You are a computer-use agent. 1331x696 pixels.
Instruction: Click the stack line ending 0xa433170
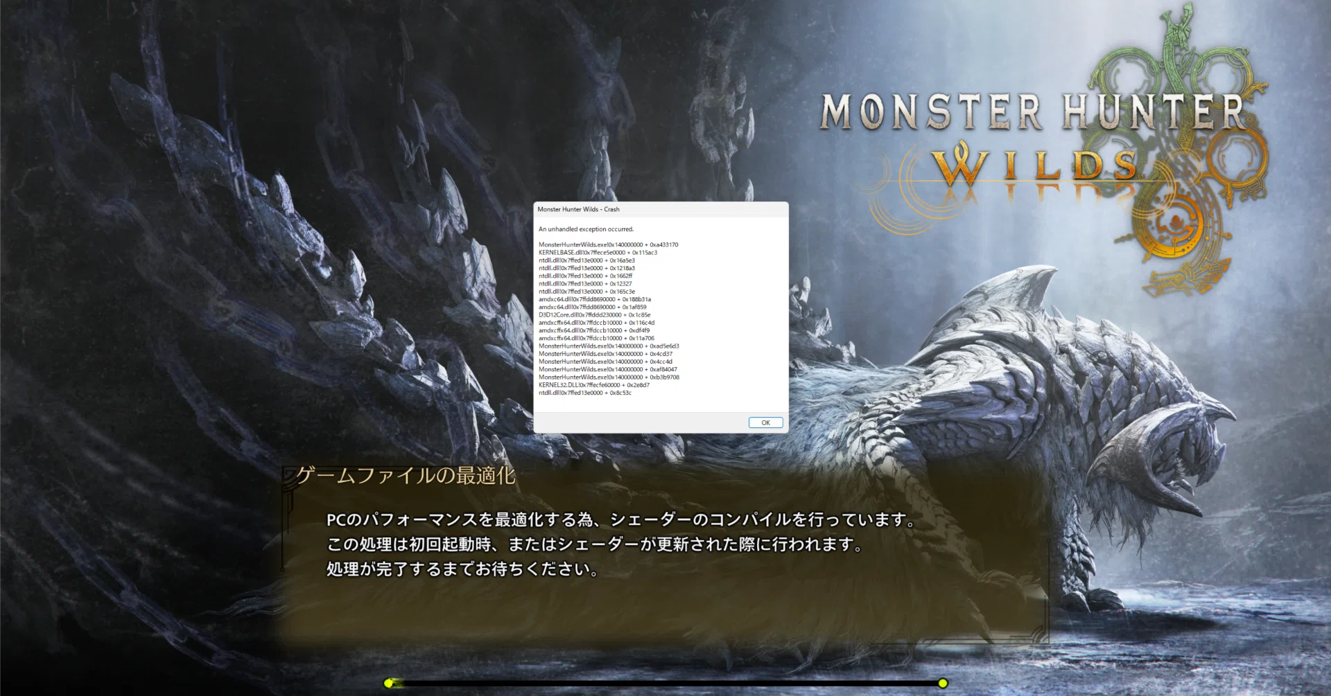pyautogui.click(x=608, y=244)
